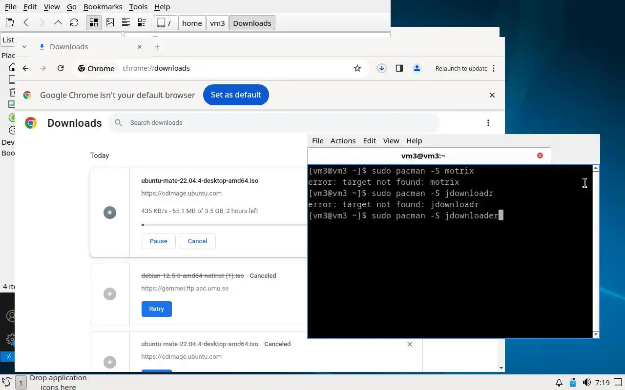The width and height of the screenshot is (625, 390).
Task: Click the ubuntu-mate download progress bar
Action: pyautogui.click(x=224, y=225)
